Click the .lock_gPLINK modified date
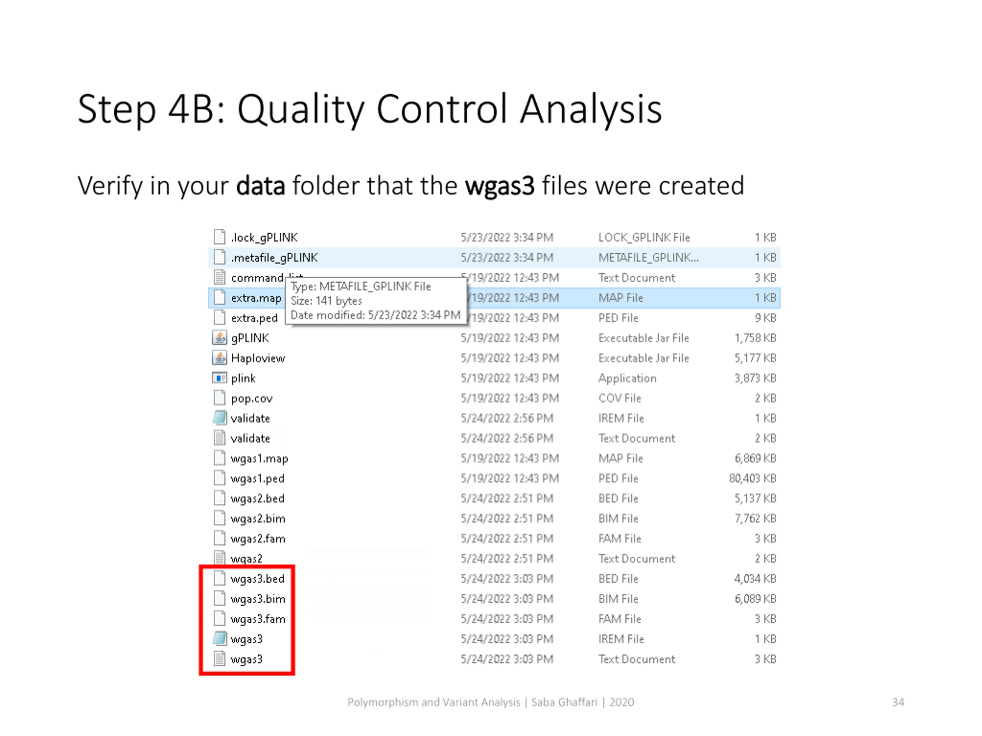Image resolution: width=982 pixels, height=736 pixels. tap(507, 237)
